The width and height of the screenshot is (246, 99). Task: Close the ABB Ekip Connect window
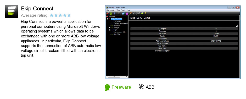click(238, 7)
